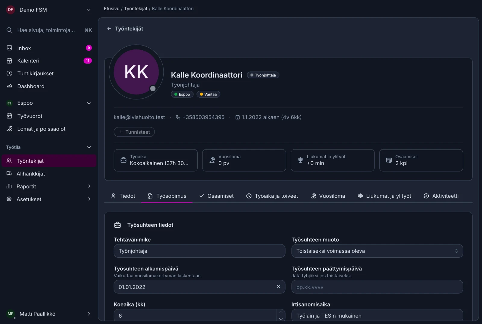Click the Espoo location tag
This screenshot has width=482, height=324.
182,94
